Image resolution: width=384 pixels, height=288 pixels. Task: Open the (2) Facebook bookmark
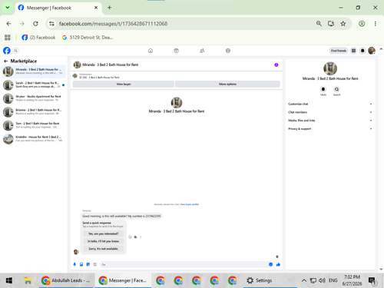pos(38,38)
